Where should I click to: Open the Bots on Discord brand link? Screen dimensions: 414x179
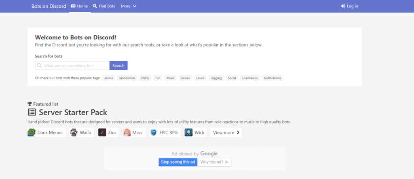coord(49,6)
